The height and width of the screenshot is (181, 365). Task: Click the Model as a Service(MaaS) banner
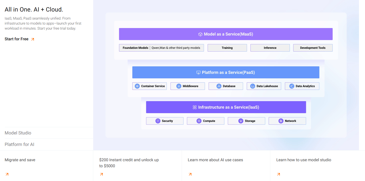click(226, 34)
